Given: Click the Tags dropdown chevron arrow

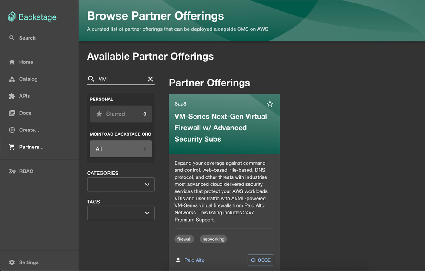Looking at the screenshot, I should pos(147,213).
